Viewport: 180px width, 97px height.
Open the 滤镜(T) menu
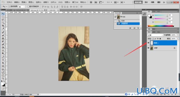pyautogui.click(x=46, y=2)
